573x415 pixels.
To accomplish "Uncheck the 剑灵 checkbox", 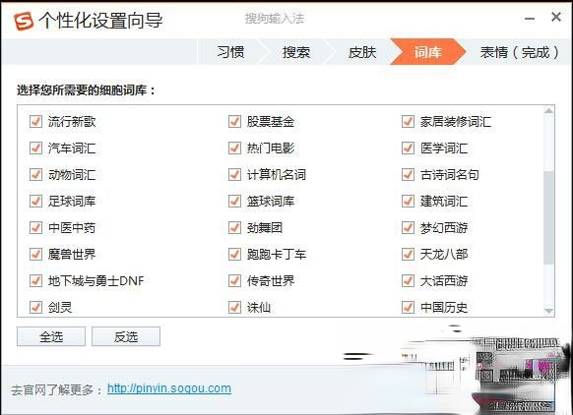I will [35, 307].
